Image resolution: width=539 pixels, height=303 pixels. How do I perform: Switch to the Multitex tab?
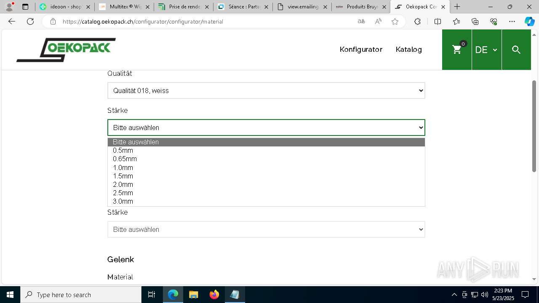coord(124,7)
